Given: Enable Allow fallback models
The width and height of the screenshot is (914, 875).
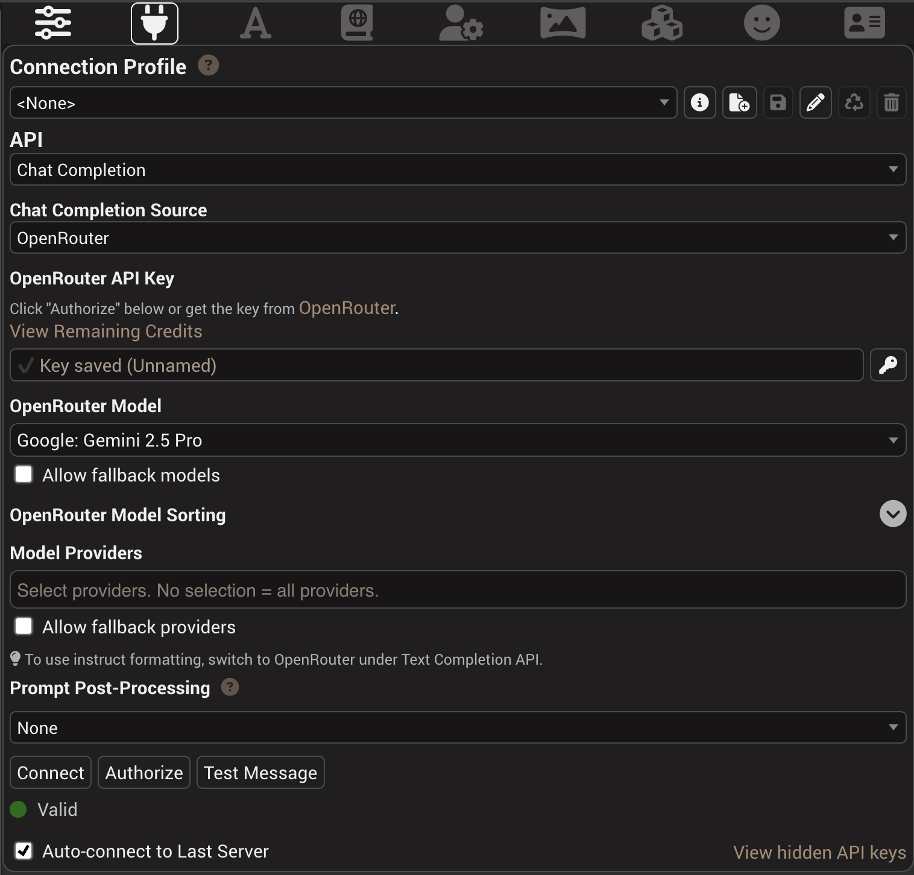Looking at the screenshot, I should click(x=24, y=474).
